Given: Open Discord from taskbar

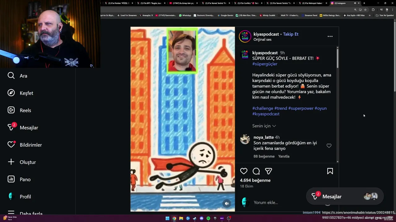Looking at the screenshot, I should click(x=201, y=218).
